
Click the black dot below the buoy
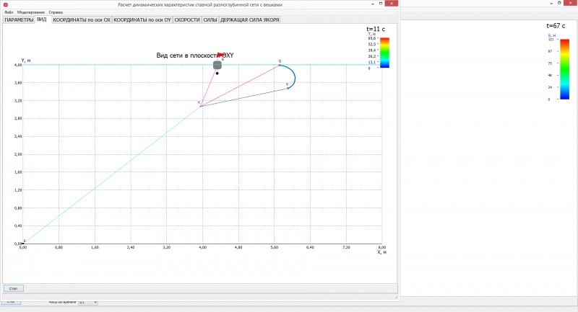(x=217, y=73)
